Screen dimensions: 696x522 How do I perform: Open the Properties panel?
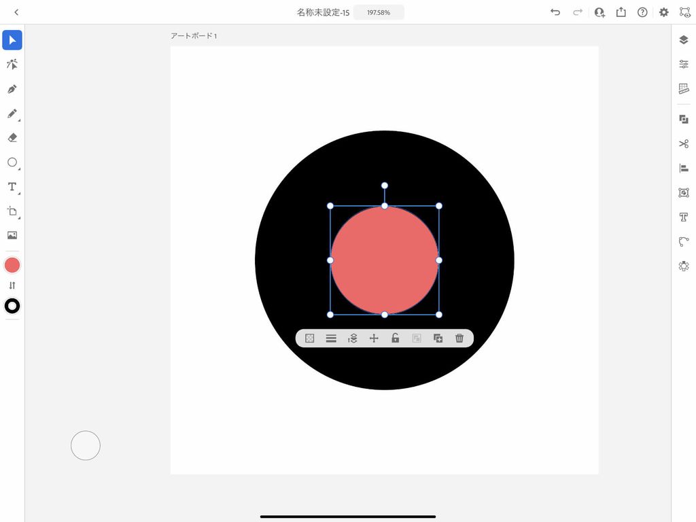(x=684, y=65)
